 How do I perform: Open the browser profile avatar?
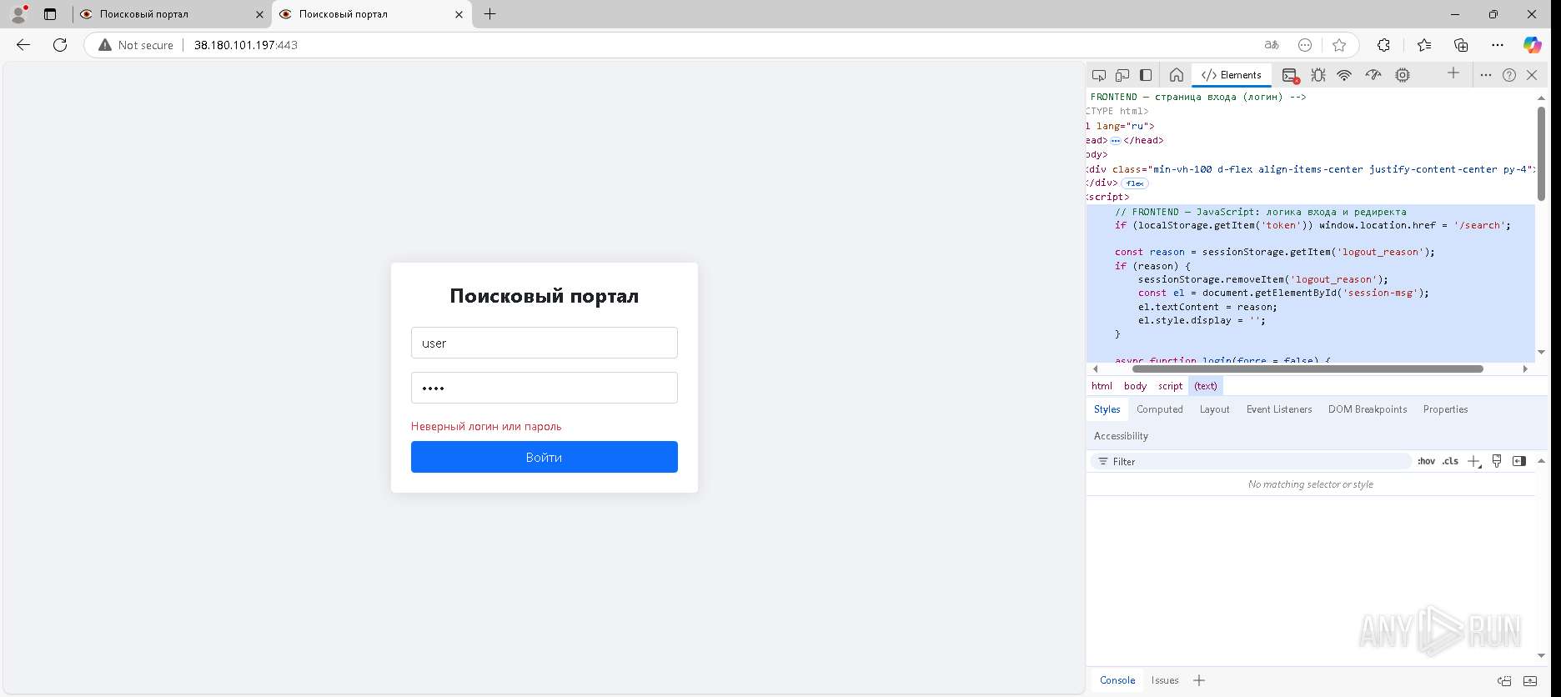(x=18, y=14)
